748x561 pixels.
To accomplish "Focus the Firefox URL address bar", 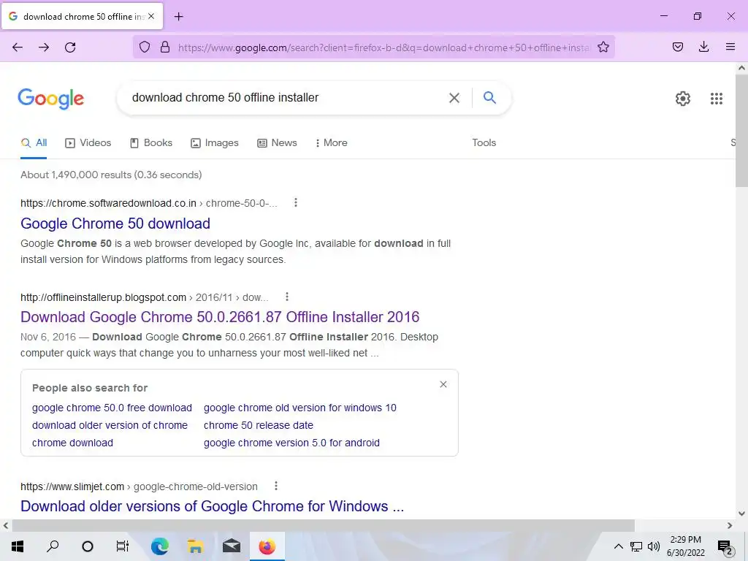I will (384, 47).
